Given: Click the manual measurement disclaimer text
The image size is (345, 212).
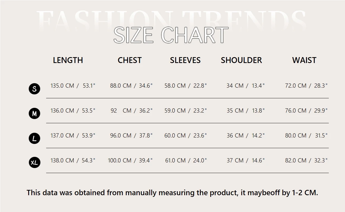Looking at the screenshot, I should coord(172,193).
